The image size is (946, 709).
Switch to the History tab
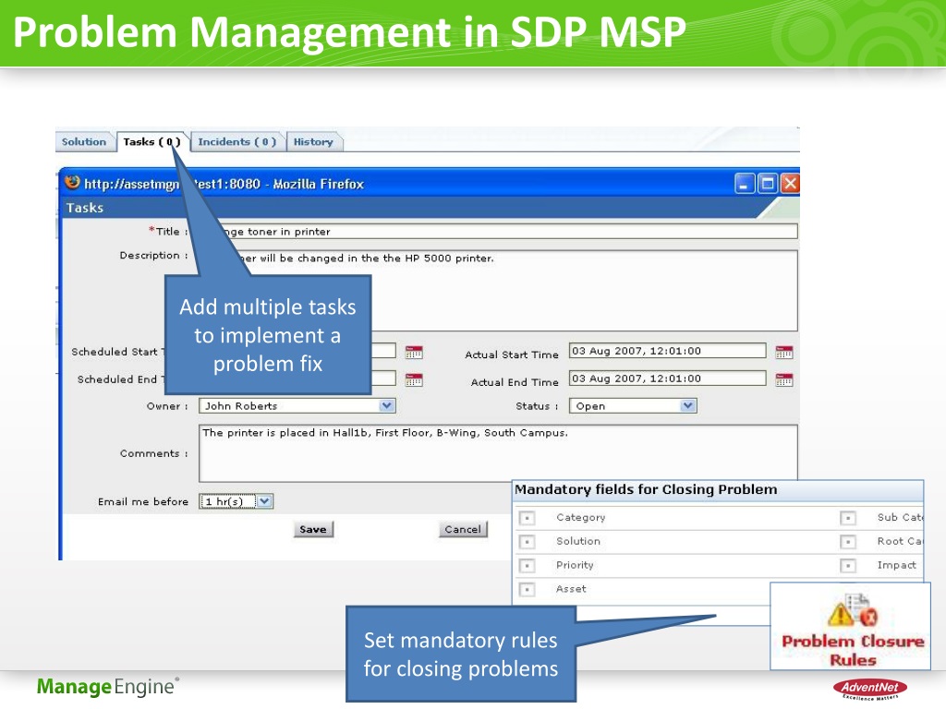coord(313,141)
